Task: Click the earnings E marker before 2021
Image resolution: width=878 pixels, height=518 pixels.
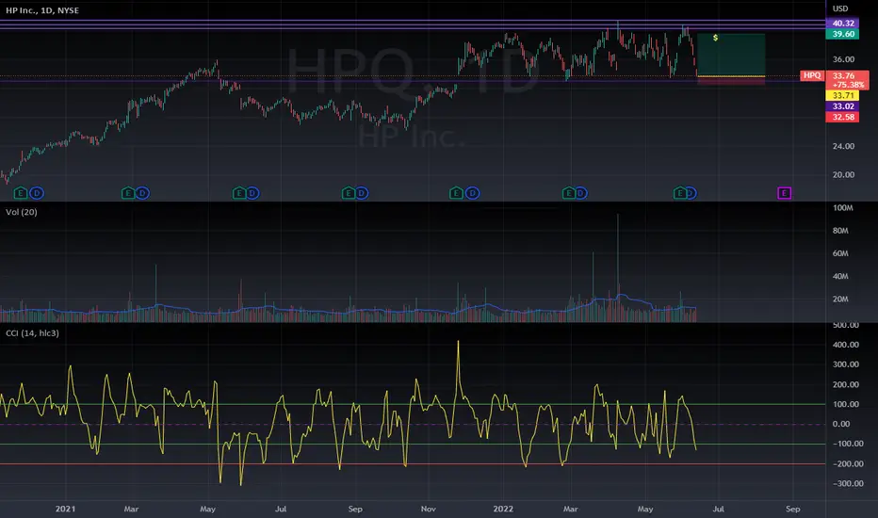Action: [x=20, y=193]
